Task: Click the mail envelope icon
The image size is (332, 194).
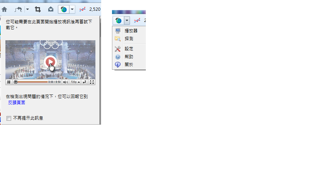Action: point(51,9)
